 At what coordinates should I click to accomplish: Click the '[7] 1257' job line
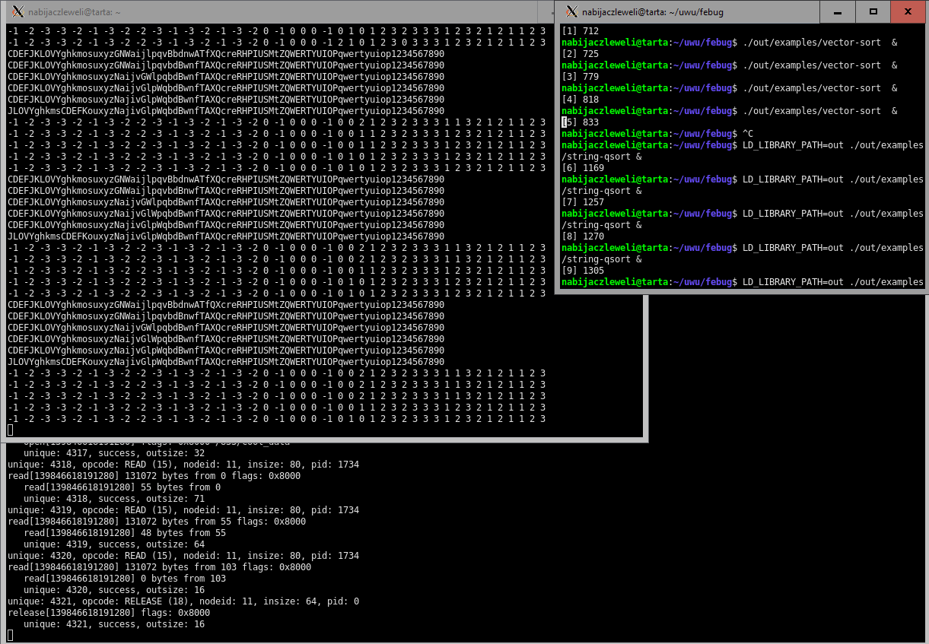[582, 202]
